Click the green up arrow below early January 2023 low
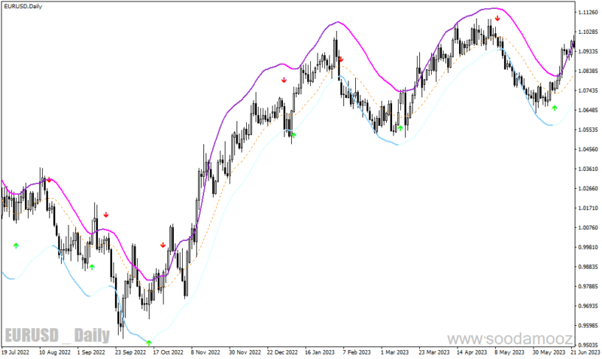 coord(293,135)
